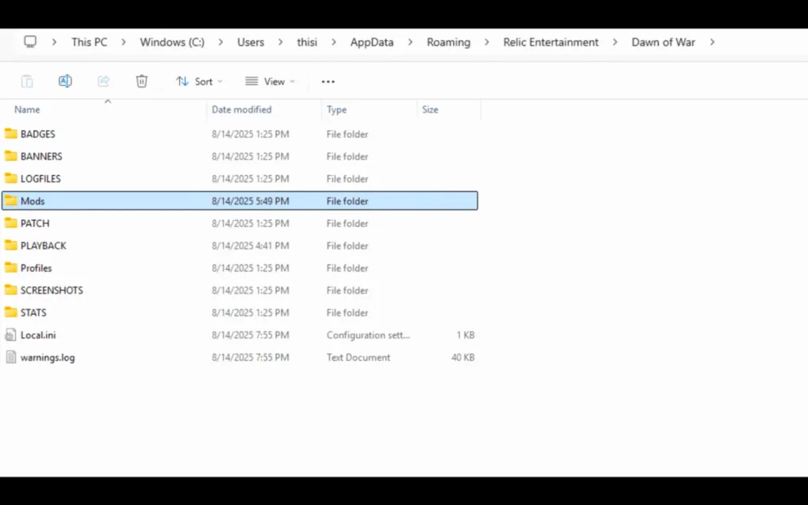The image size is (808, 505).
Task: Open the View dropdown
Action: (271, 80)
